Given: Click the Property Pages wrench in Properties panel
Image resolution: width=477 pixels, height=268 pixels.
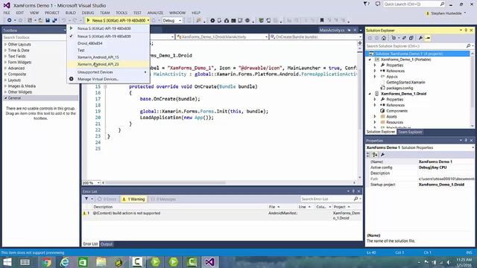Looking at the screenshot, I should [382, 155].
